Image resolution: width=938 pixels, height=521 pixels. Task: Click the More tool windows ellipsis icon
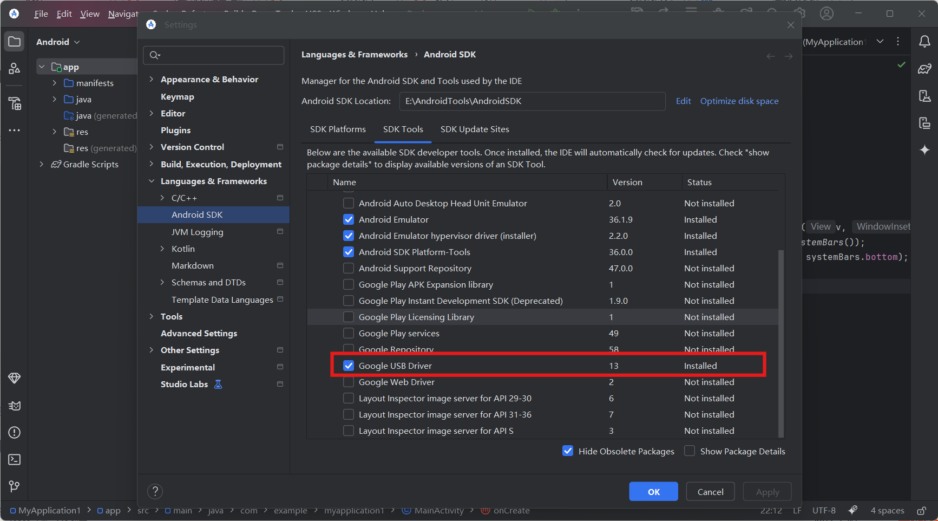[x=15, y=130]
